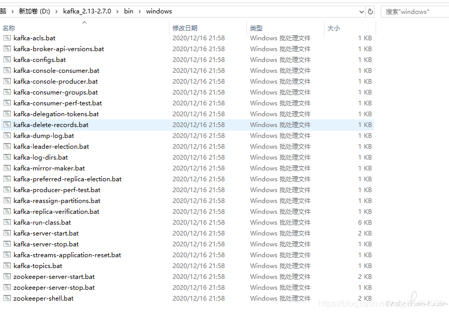The width and height of the screenshot is (449, 313).
Task: Click the kafka-topics.bat file icon
Action: (7, 266)
